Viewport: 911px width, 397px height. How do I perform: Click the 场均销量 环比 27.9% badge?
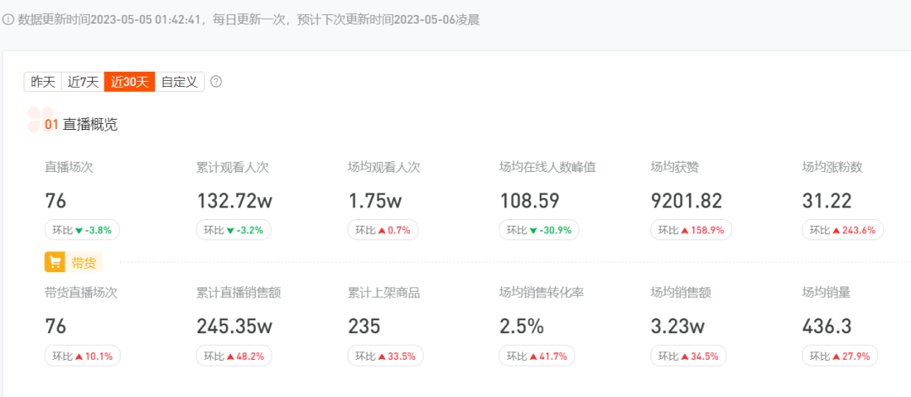[x=840, y=357]
